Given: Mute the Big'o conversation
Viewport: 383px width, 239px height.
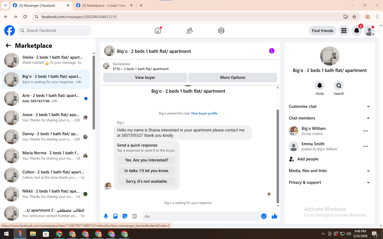Looking at the screenshot, I should tap(320, 86).
